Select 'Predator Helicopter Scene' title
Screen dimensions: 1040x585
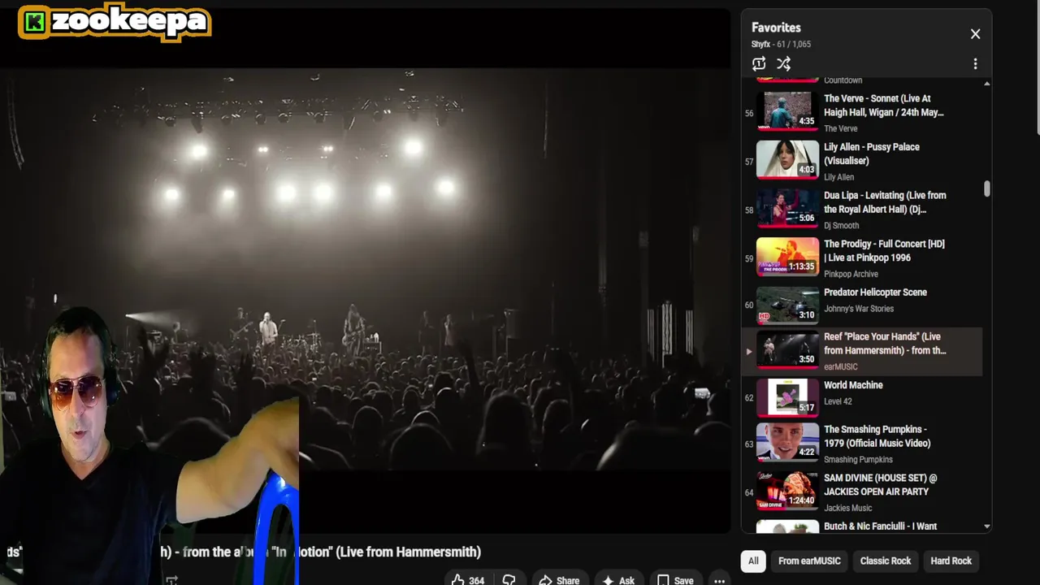click(x=875, y=292)
